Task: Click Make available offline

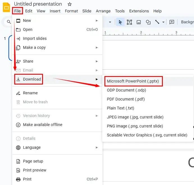Action: [42, 125]
